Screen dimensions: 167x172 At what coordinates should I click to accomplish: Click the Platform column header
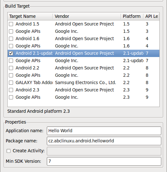[132, 16]
